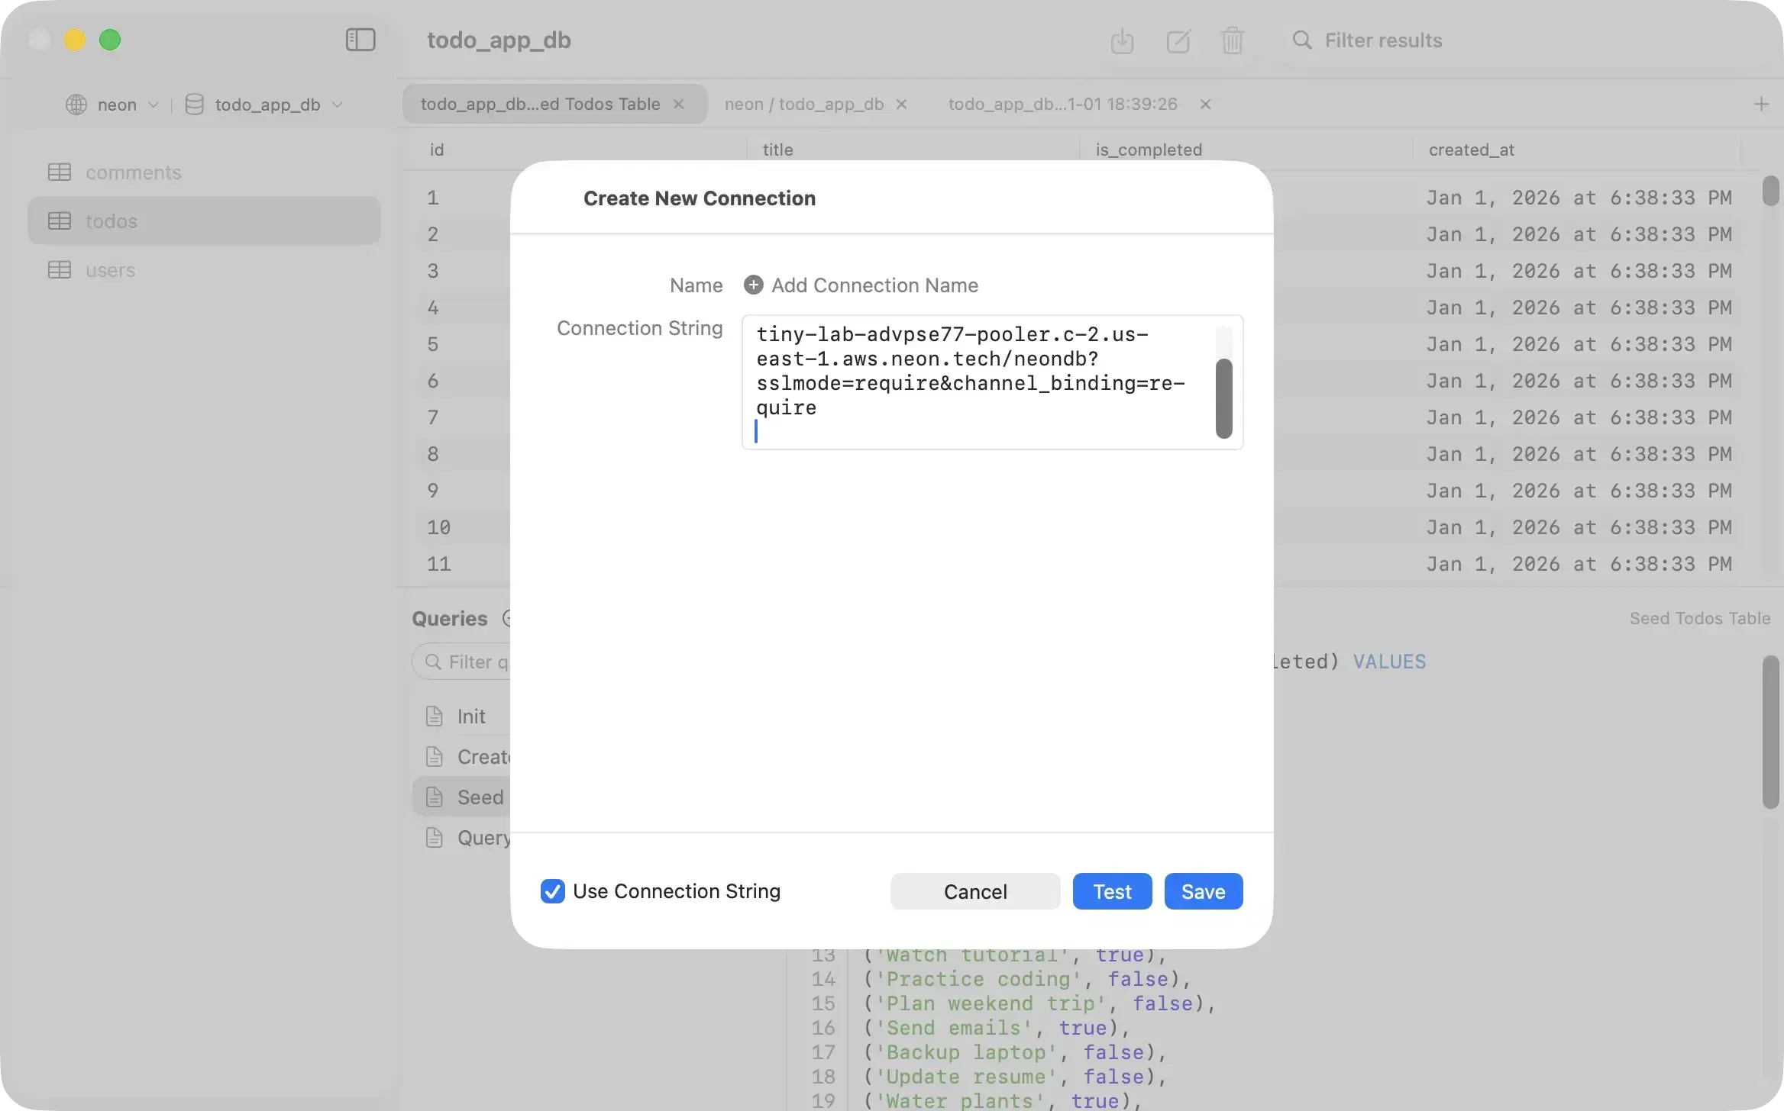Click the Create query document icon
The width and height of the screenshot is (1784, 1111).
(435, 756)
